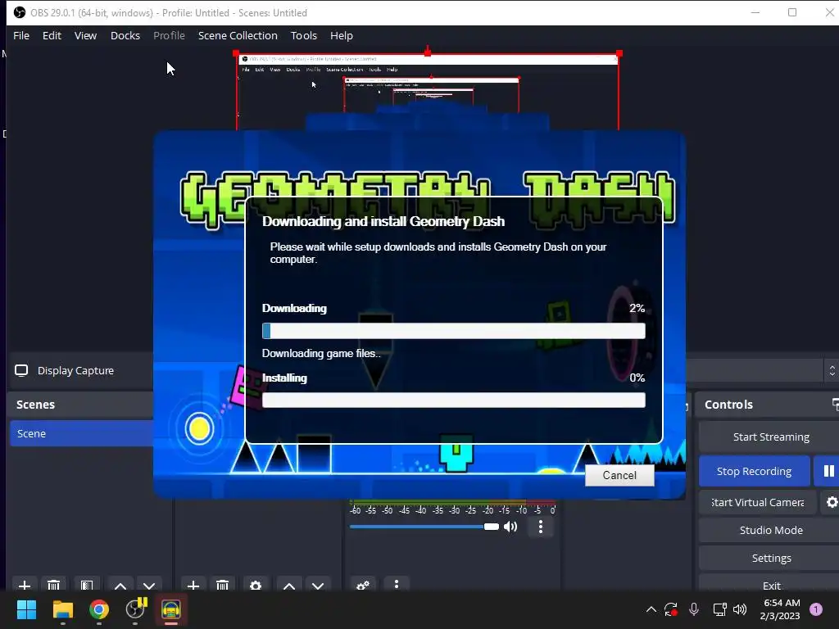Open audio mixer menu at dock bottom
839x629 pixels.
click(397, 584)
